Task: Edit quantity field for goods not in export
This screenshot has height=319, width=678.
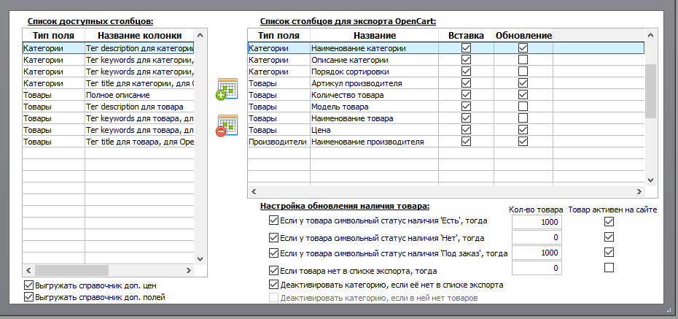Action: (x=537, y=268)
